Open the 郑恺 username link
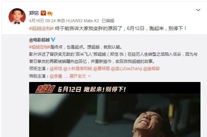Image resolution: width=207 pixels, height=137 pixels. pos(34,13)
